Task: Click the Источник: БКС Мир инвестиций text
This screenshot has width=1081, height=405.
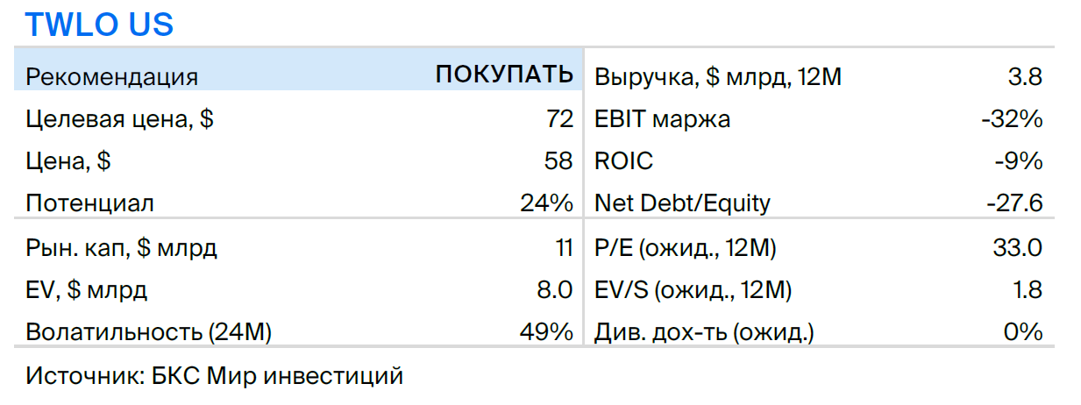Action: tap(215, 377)
